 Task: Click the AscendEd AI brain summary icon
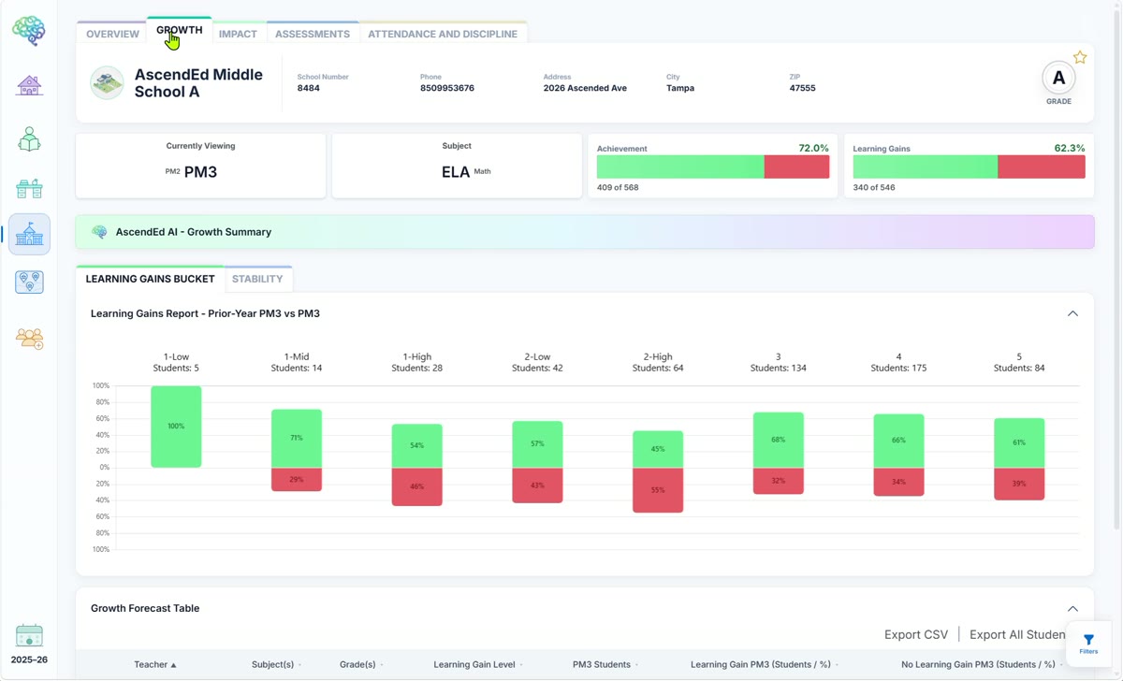coord(99,232)
